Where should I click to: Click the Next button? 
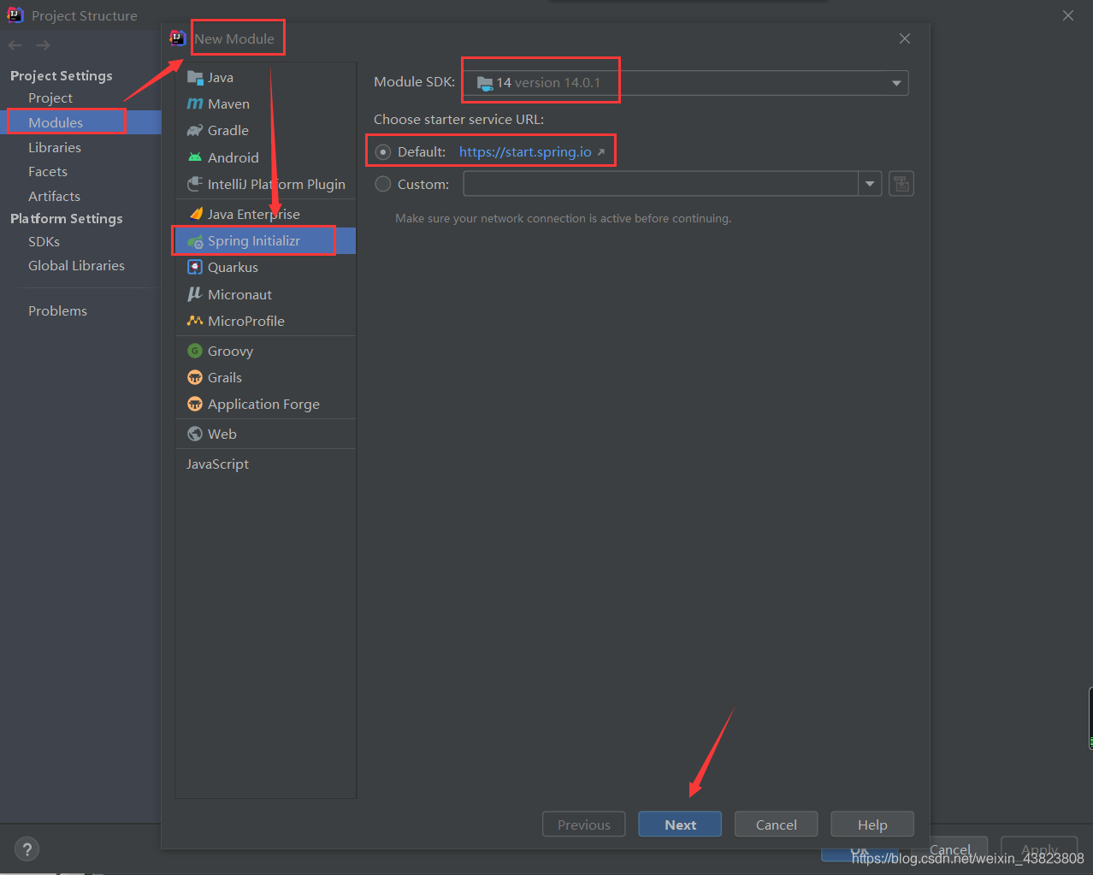point(680,825)
